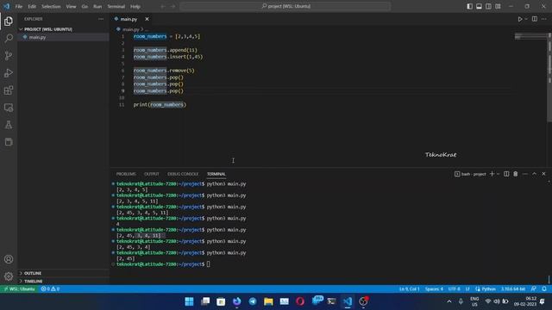Expand the OUTLINE section
This screenshot has width=552, height=310.
coord(33,273)
